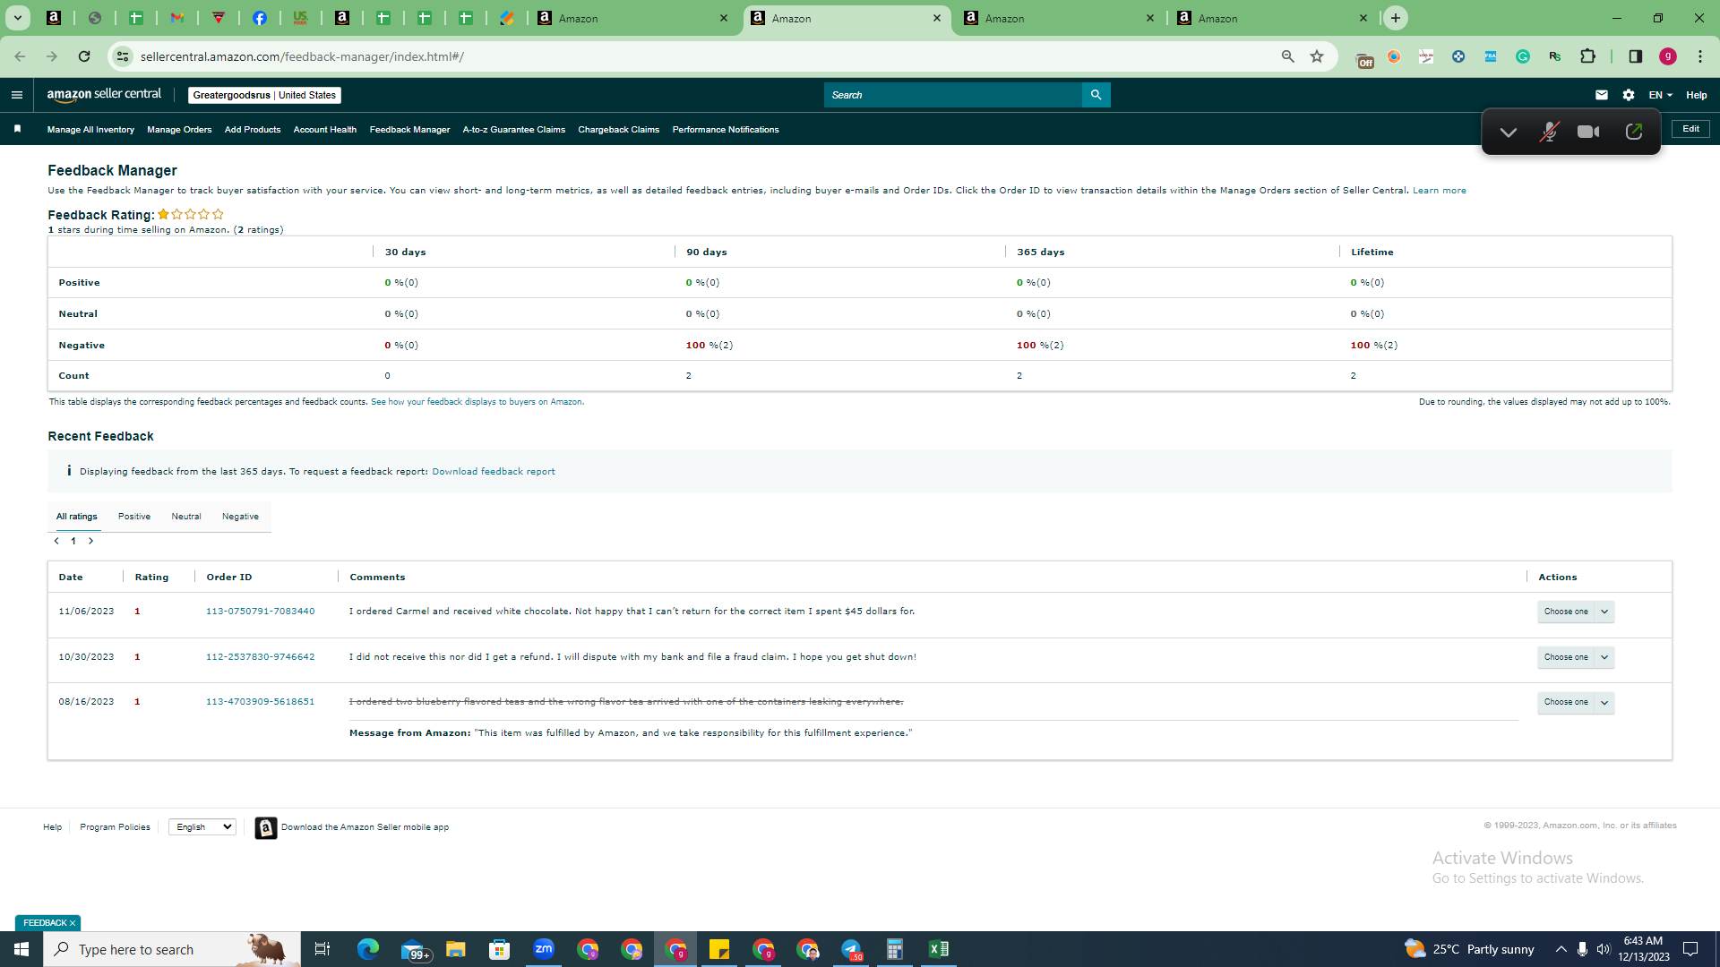The height and width of the screenshot is (967, 1720).
Task: Open the Greatergoodsrus United States account switcher
Action: [x=264, y=95]
